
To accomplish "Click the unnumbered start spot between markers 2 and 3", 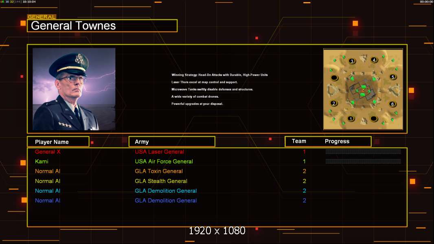I will click(334, 78).
